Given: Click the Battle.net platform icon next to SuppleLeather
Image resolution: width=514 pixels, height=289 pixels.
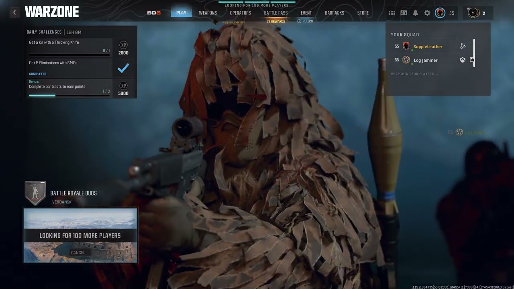Looking at the screenshot, I should point(463,46).
